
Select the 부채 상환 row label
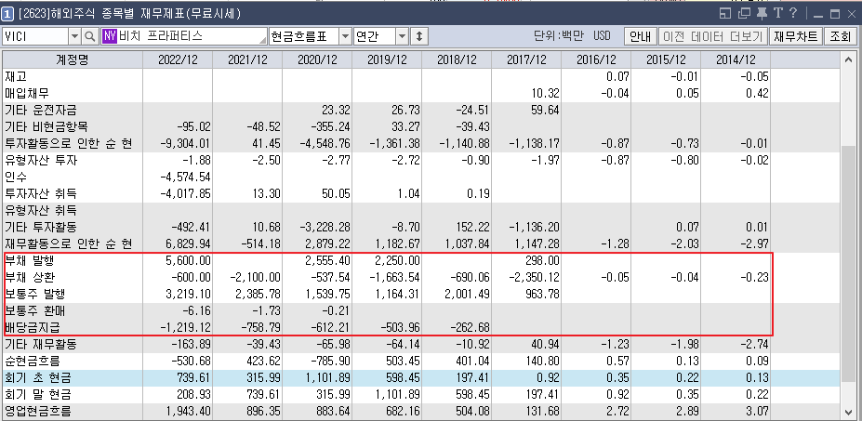pyautogui.click(x=30, y=277)
